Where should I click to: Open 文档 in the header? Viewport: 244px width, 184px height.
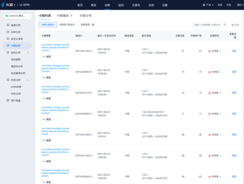(x=228, y=5)
